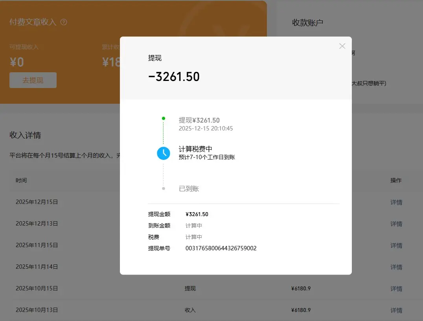423x321 pixels.
Task: Click the 提现金额 value ¥3261.50
Action: pos(197,214)
